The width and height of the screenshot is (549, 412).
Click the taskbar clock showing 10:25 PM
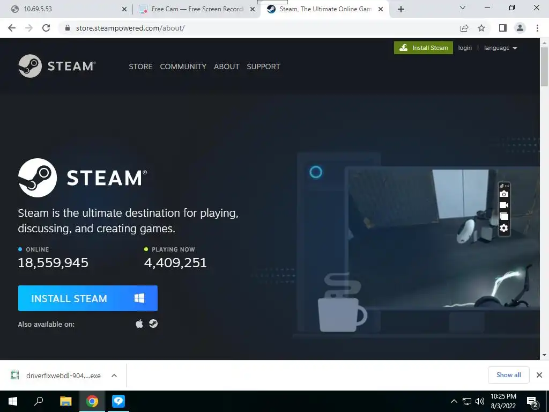[503, 401]
